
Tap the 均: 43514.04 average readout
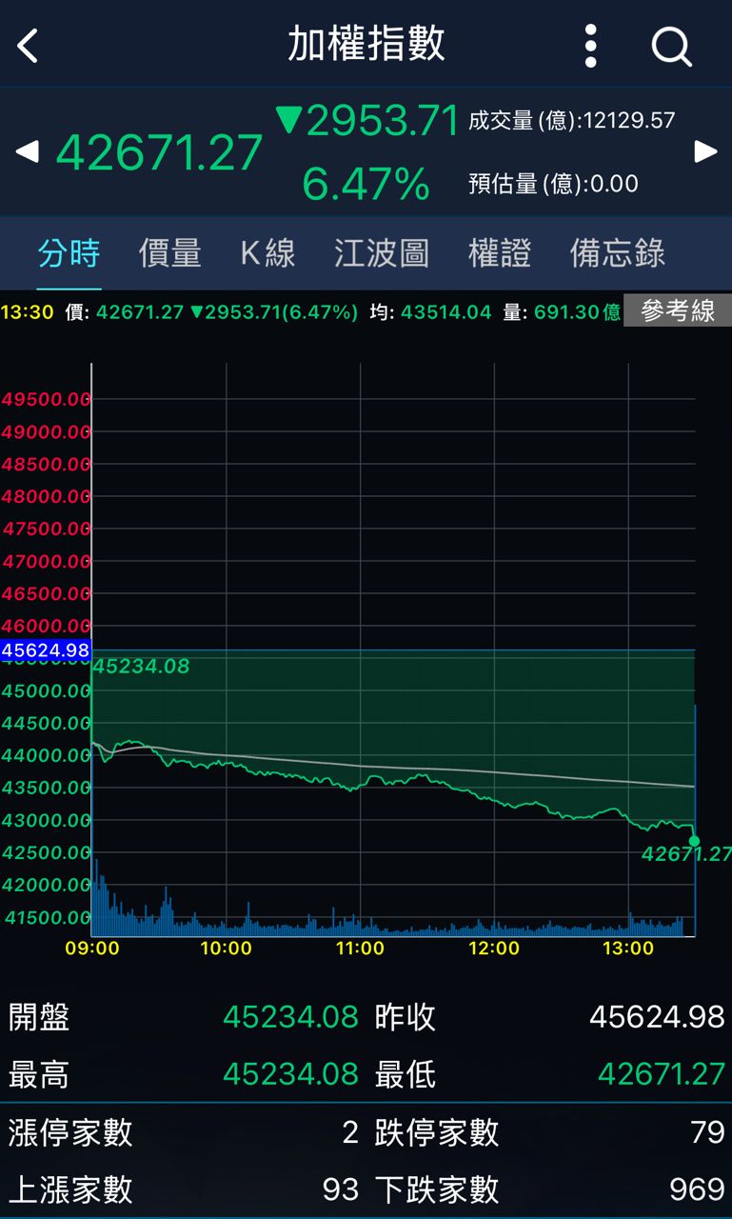coord(430,312)
